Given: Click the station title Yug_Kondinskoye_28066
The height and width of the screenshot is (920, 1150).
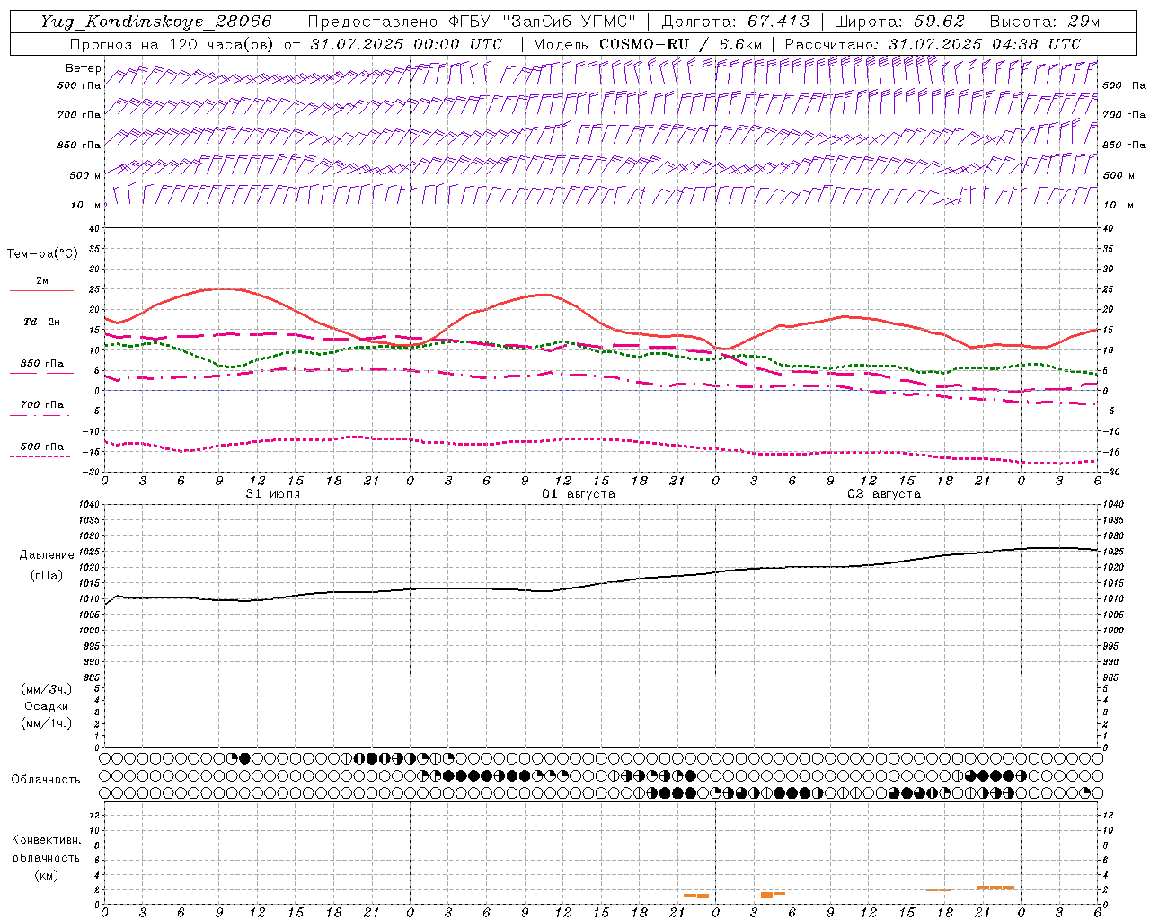Looking at the screenshot, I should pos(155,22).
